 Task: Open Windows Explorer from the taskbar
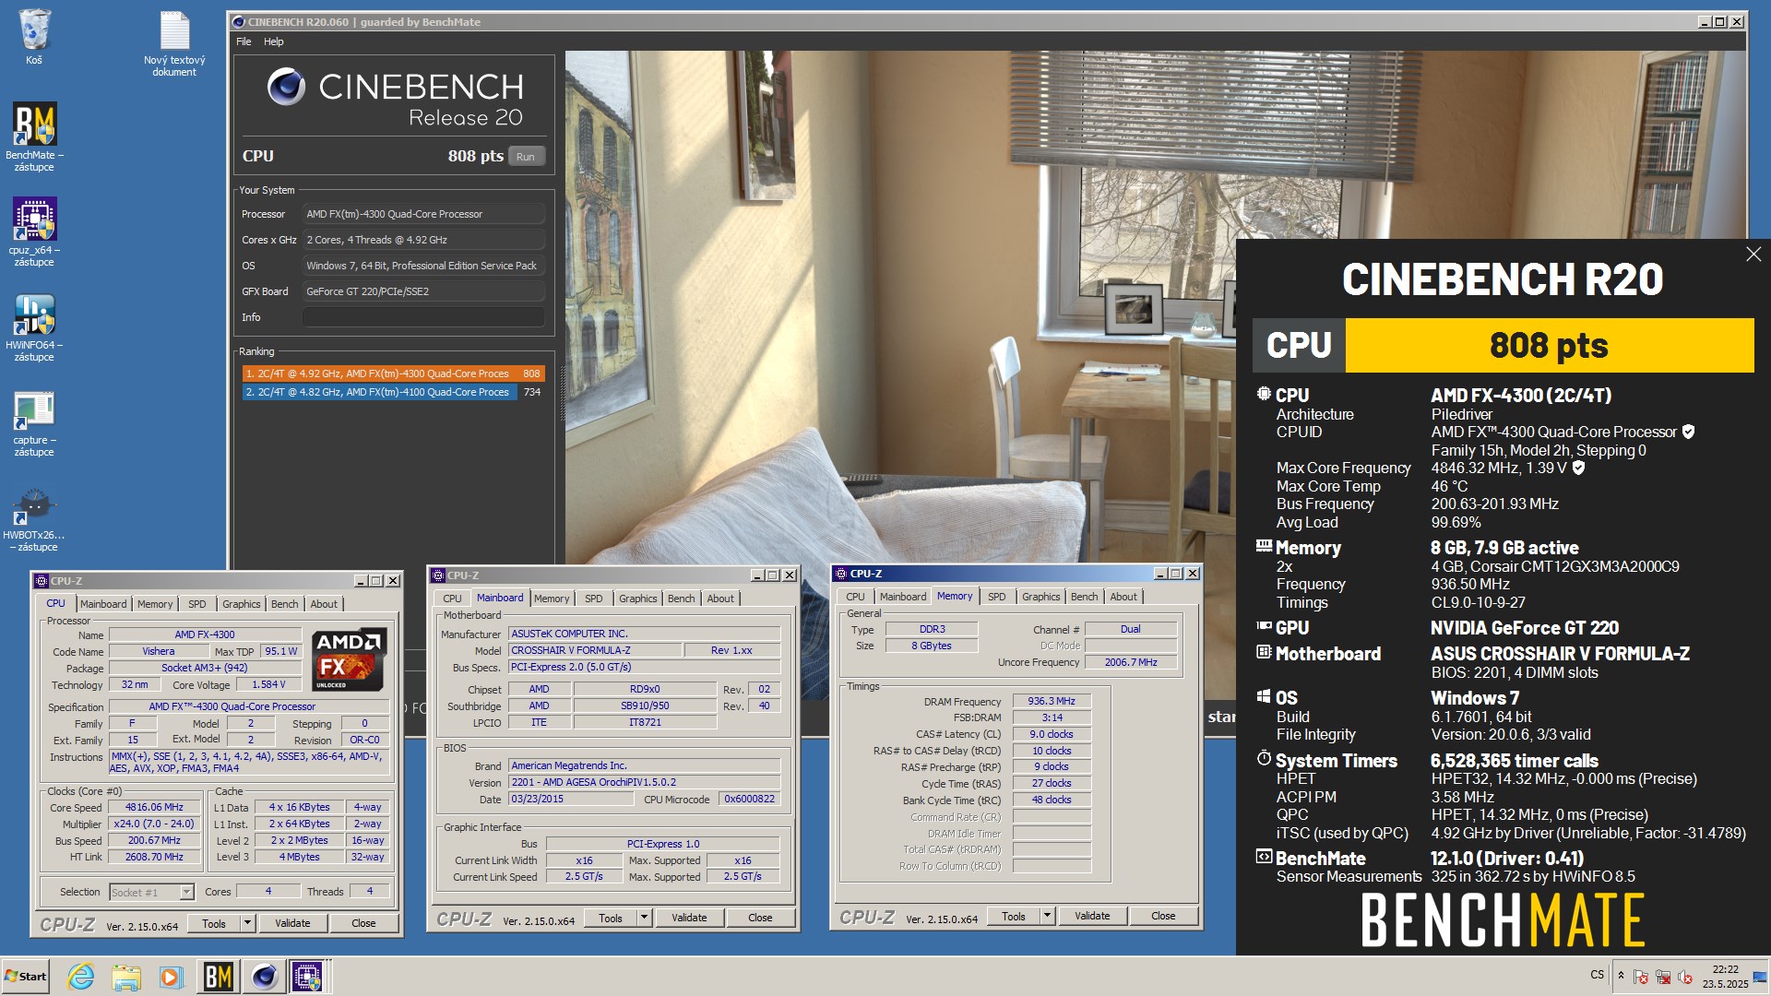[126, 976]
